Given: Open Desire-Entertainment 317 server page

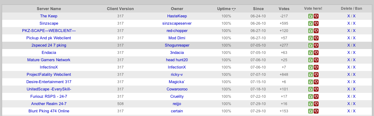Looking at the screenshot, I should tap(49, 82).
